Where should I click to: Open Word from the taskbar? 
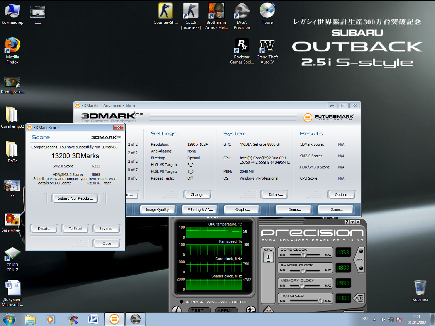pos(93,319)
